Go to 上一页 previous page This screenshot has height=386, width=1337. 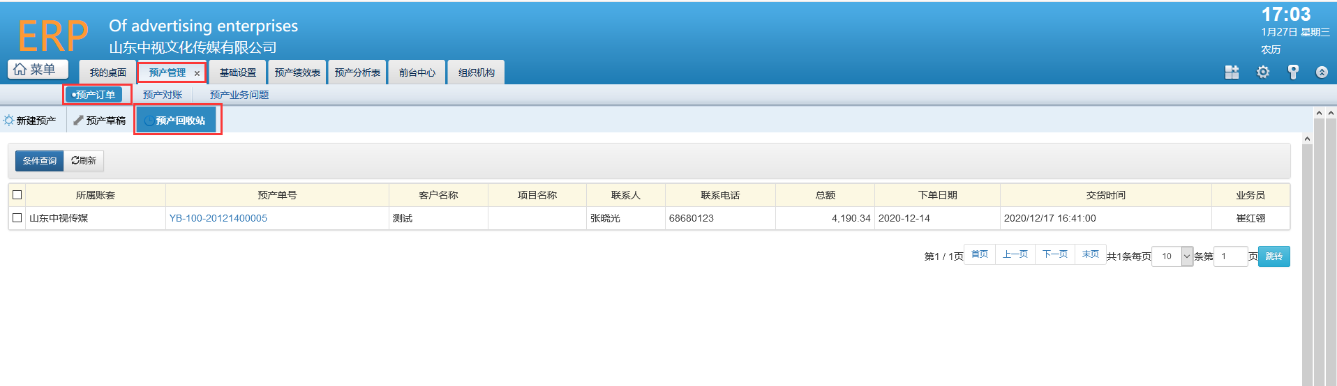click(1015, 254)
